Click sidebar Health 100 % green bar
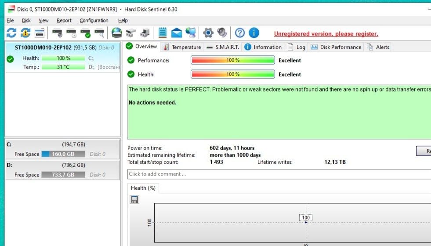Image resolution: width=431 pixels, height=246 pixels. (63, 58)
